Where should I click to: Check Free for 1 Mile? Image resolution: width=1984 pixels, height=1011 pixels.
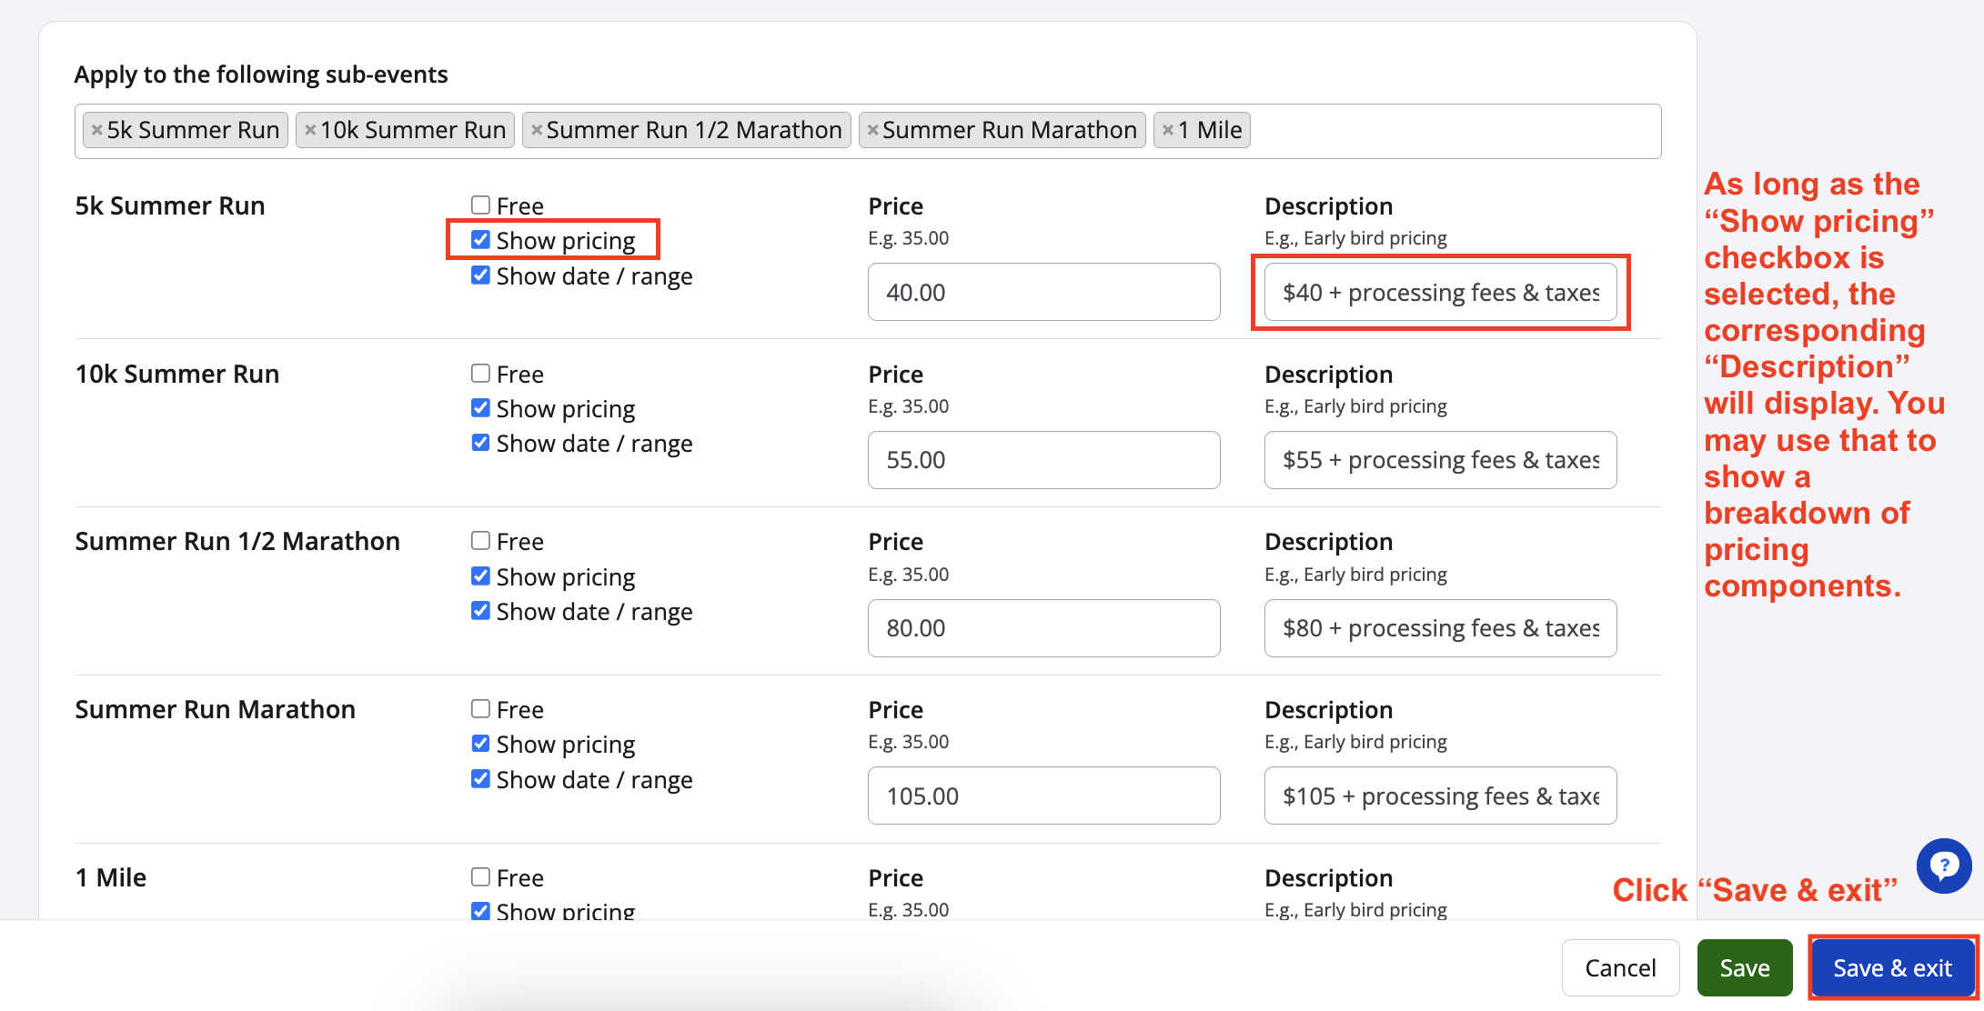[480, 877]
